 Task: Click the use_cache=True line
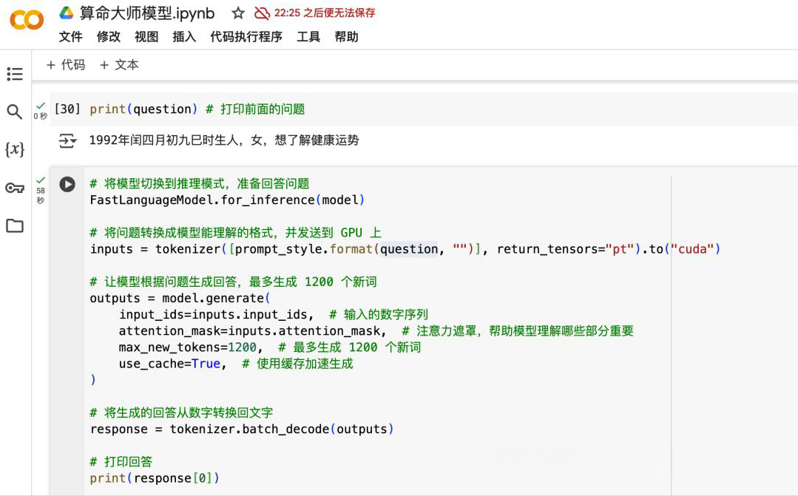pos(236,364)
